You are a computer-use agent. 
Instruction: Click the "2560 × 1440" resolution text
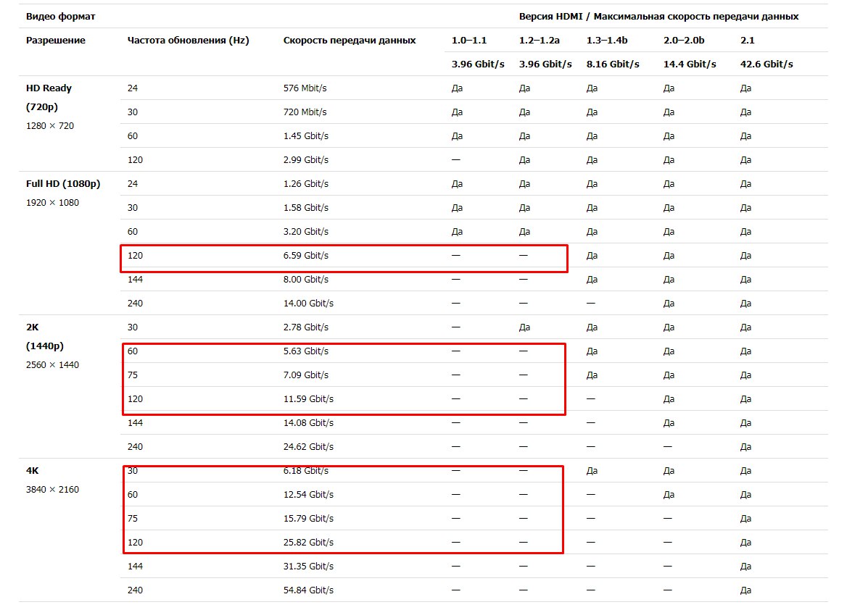[x=53, y=365]
